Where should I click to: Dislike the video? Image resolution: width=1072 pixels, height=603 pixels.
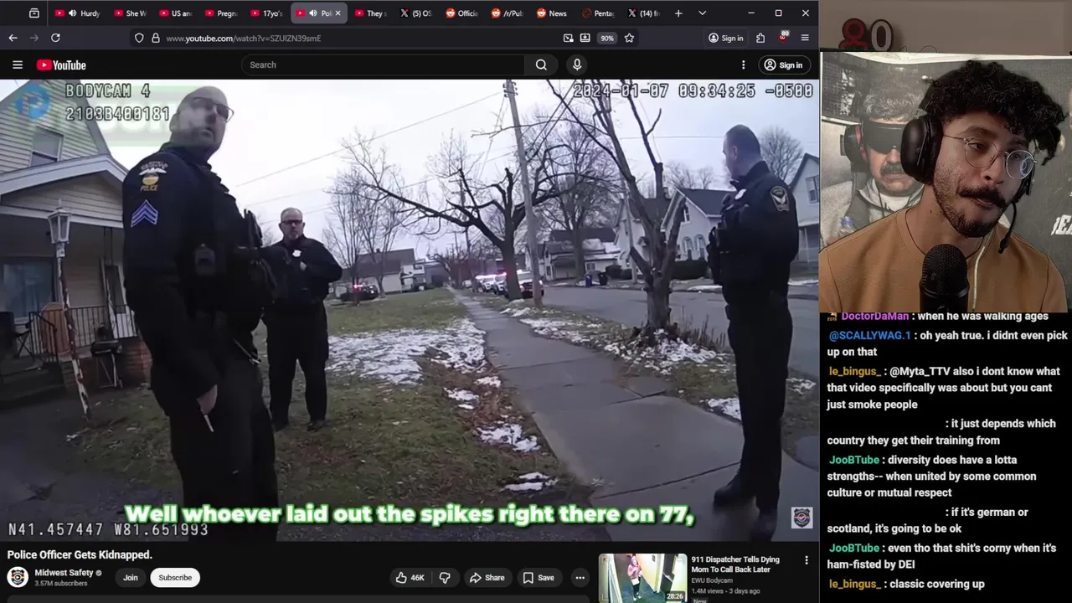tap(445, 577)
